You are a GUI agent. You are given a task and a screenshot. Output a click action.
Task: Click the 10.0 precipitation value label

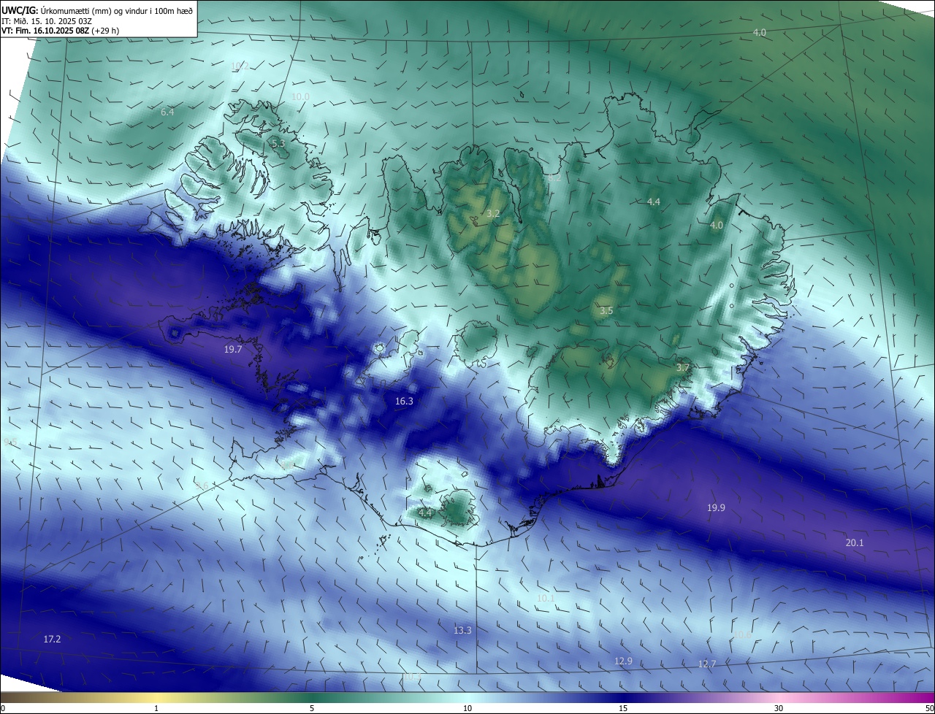tap(300, 97)
